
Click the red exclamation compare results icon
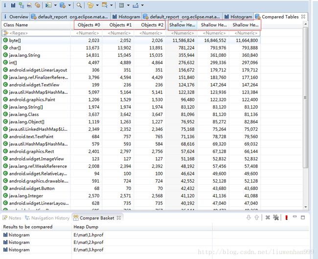pos(286,217)
